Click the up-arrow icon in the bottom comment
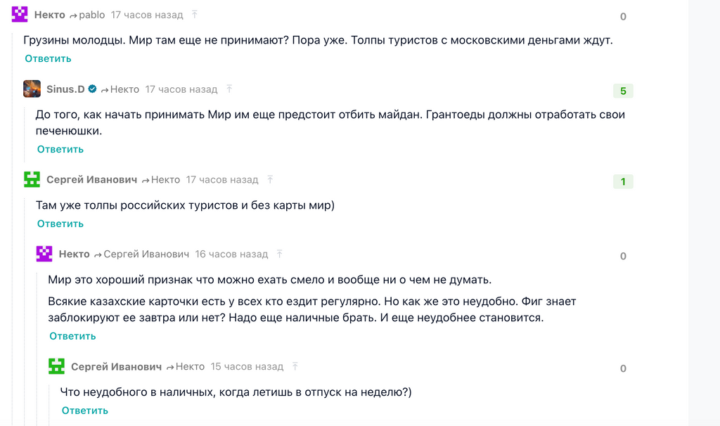This screenshot has width=720, height=426. pyautogui.click(x=295, y=366)
